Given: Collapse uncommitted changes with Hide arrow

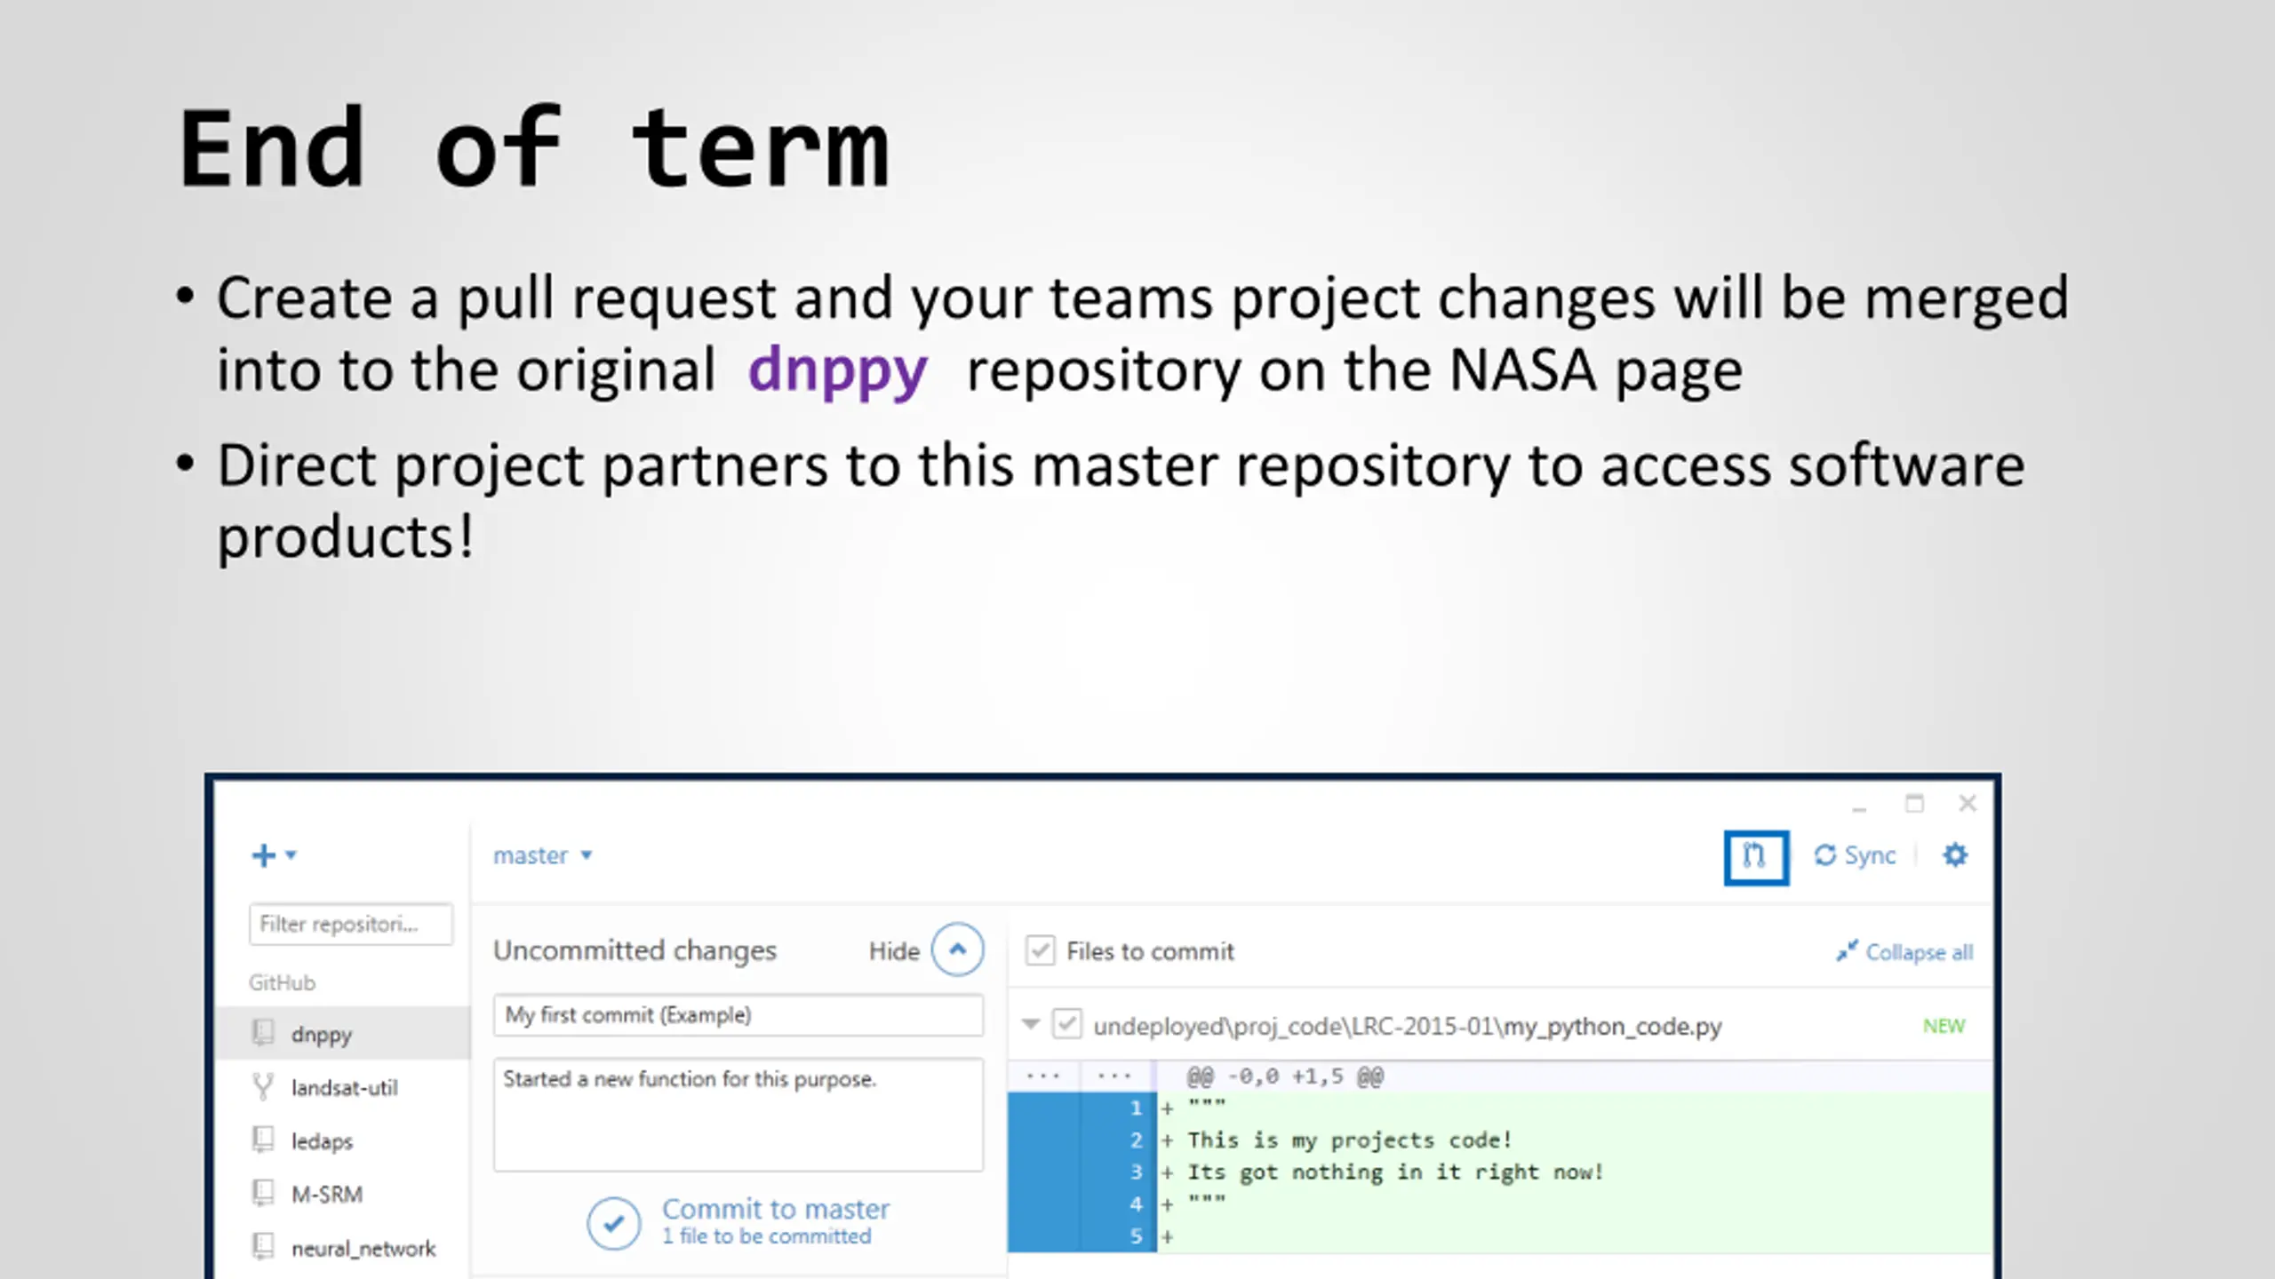Looking at the screenshot, I should (957, 949).
